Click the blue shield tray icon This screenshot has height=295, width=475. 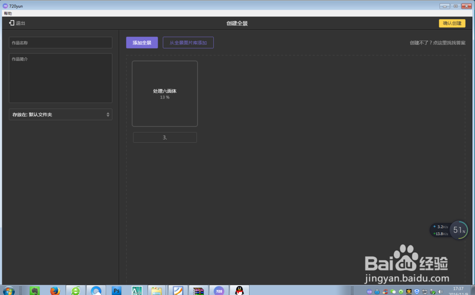(417, 292)
